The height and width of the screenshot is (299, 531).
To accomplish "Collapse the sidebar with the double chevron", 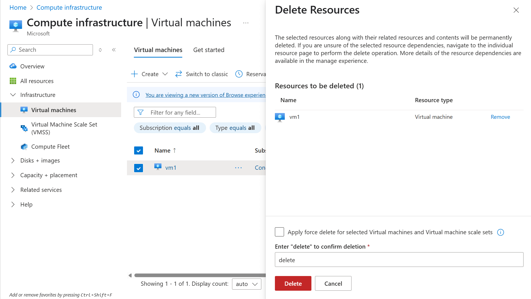I will 114,50.
